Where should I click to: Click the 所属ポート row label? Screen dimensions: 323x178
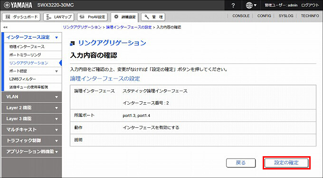84,116
